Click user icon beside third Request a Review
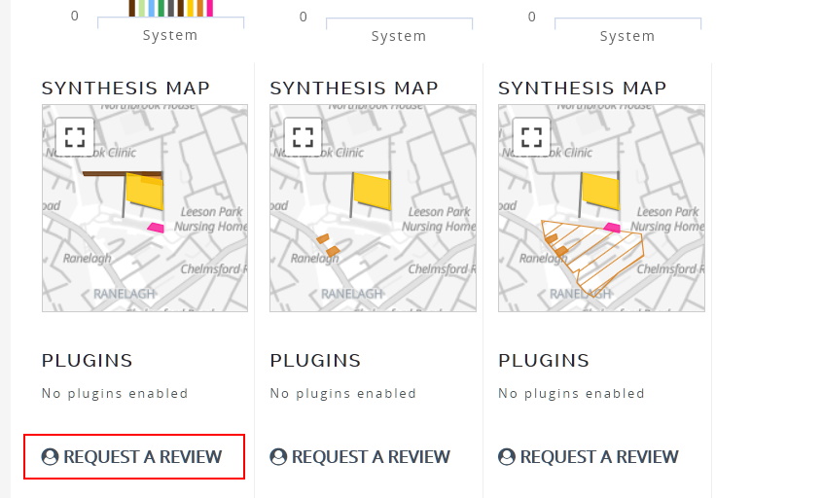823x498 pixels. click(507, 457)
